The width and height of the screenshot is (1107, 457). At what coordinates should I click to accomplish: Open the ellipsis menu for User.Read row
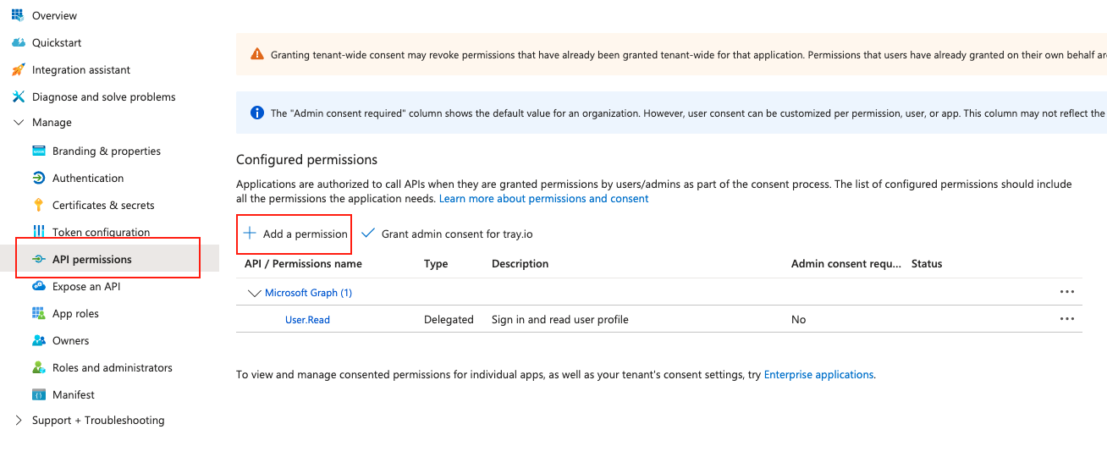tap(1067, 319)
